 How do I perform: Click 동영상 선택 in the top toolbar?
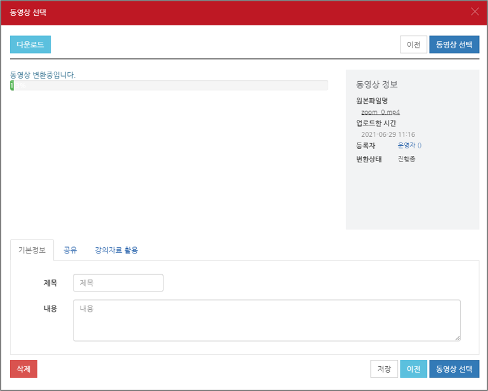[454, 44]
